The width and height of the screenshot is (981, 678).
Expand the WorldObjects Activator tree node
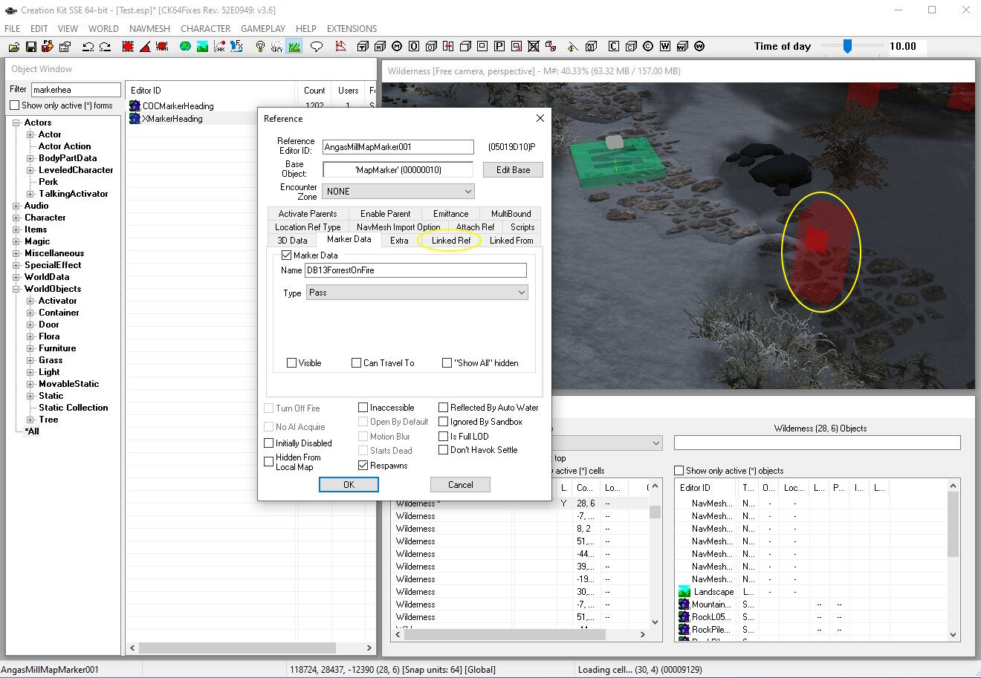30,301
